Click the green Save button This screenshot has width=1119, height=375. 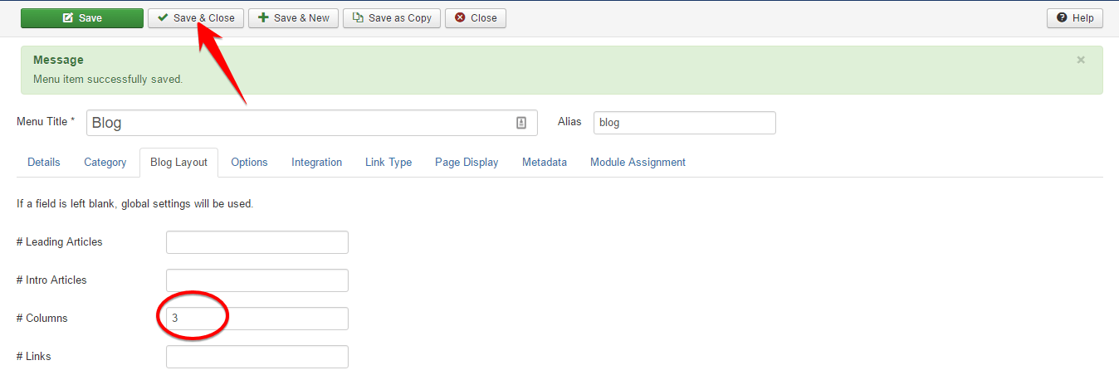[x=81, y=17]
